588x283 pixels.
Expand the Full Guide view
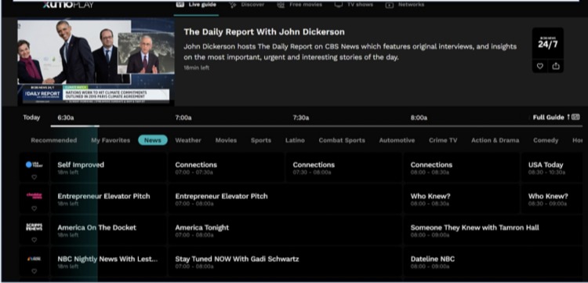[x=556, y=118]
